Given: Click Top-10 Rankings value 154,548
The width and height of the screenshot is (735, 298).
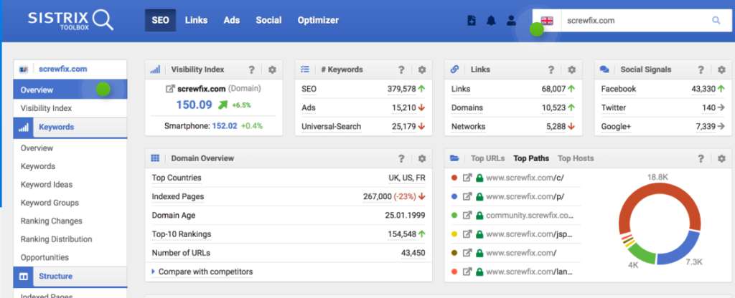Looking at the screenshot, I should point(402,234).
